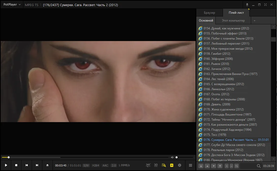Select 0163. Приключения Винни Пуха (1977)
The width and height of the screenshot is (277, 171).
[x=233, y=74]
